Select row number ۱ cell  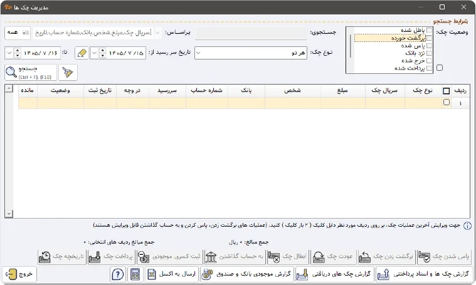pos(460,103)
